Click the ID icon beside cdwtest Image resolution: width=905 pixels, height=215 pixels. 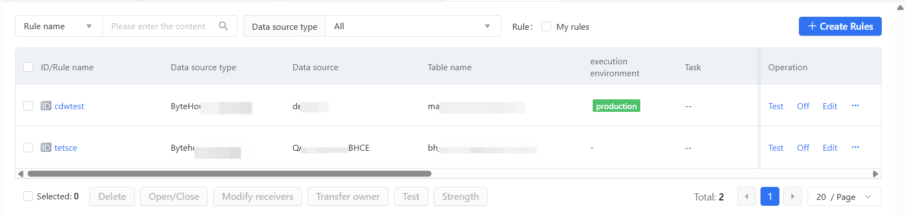tap(46, 106)
